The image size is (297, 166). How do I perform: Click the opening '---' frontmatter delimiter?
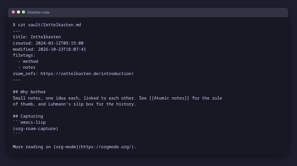(x=16, y=31)
